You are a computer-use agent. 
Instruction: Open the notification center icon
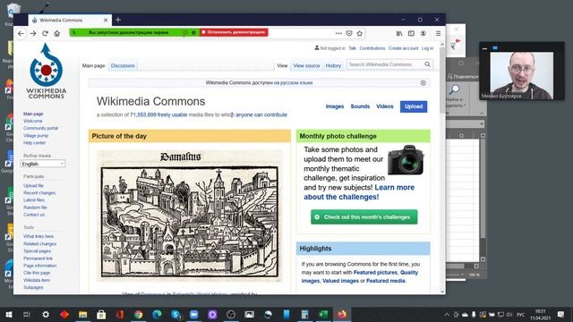561,314
